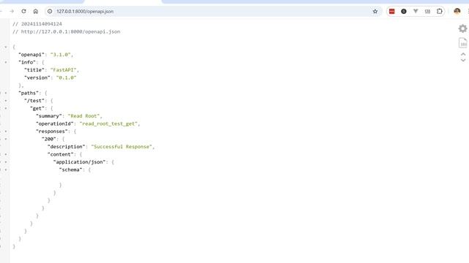View raw JSON using the document icon
The width and height of the screenshot is (469, 263).
pos(462,42)
